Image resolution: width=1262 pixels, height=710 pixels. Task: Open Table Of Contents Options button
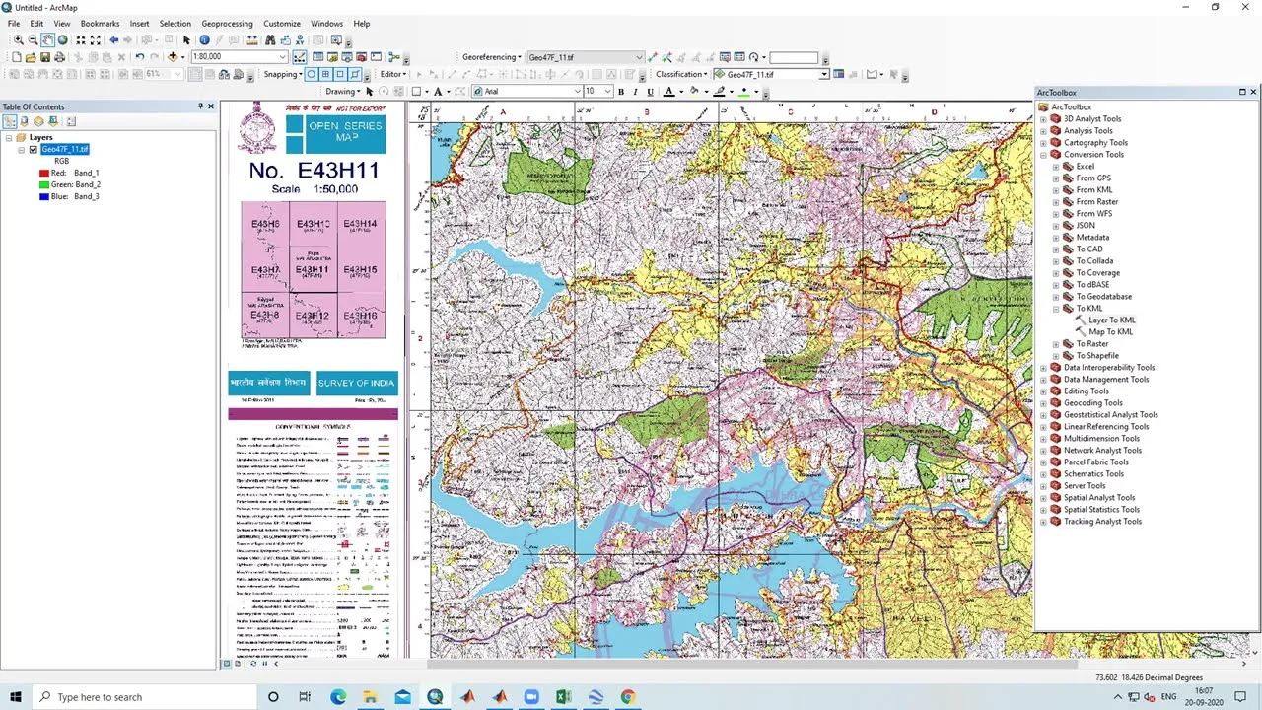coord(71,121)
